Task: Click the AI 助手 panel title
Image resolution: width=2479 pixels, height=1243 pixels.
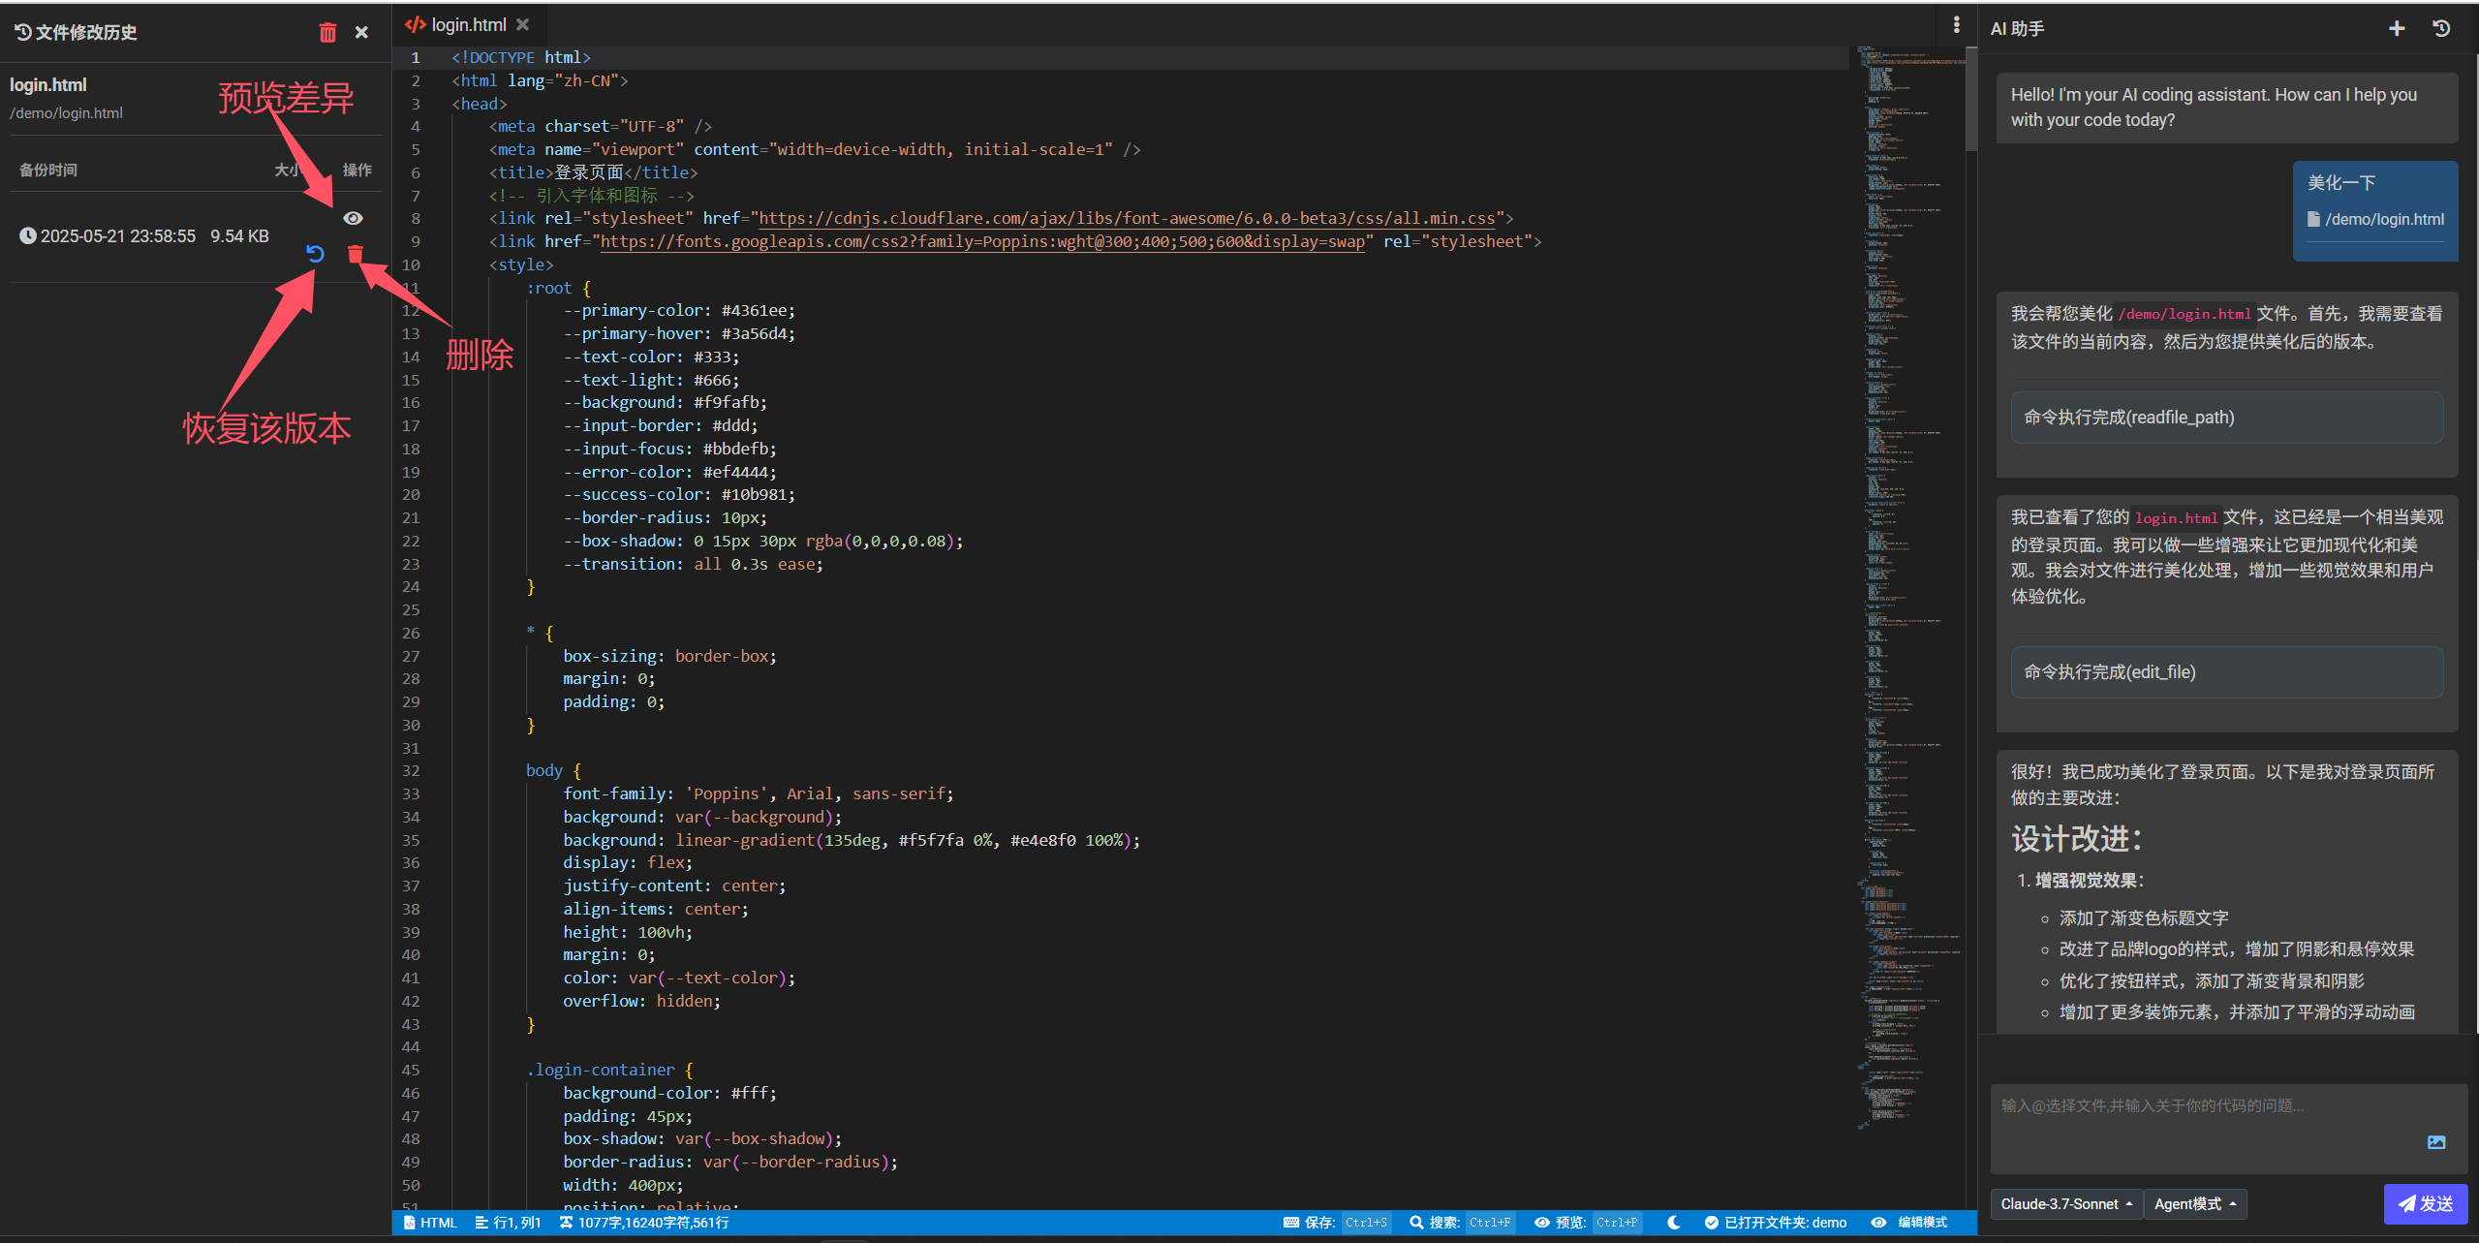Action: 2017,29
